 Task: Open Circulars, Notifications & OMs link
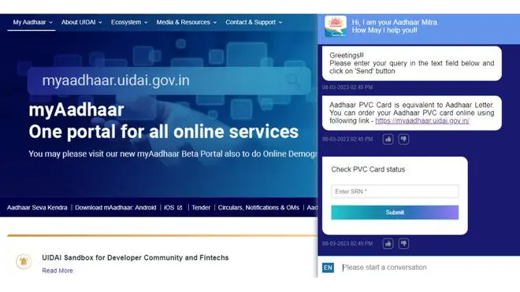click(x=258, y=208)
